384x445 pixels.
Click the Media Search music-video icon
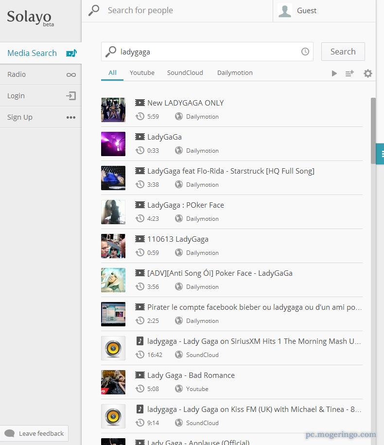(x=71, y=53)
